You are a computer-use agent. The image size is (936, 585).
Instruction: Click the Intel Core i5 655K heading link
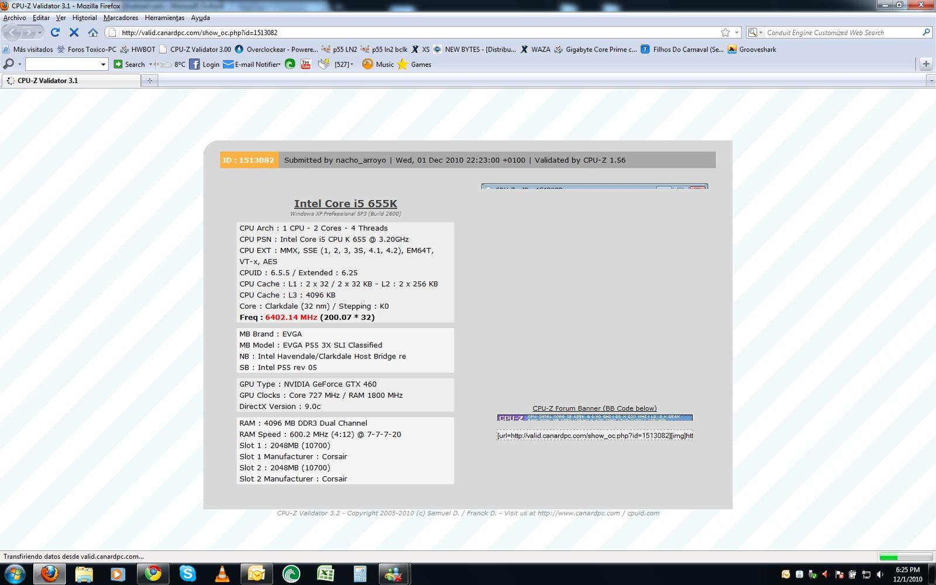345,204
